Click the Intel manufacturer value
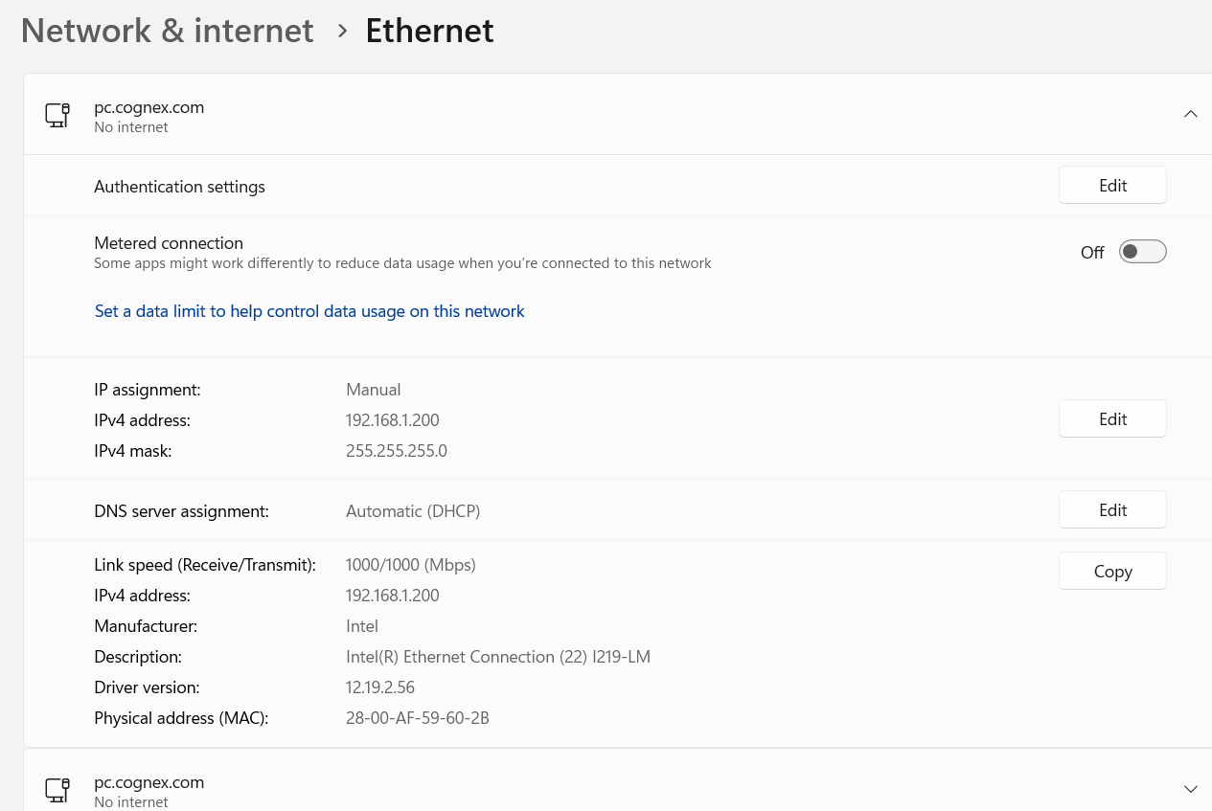The height and width of the screenshot is (811, 1212). 362,626
